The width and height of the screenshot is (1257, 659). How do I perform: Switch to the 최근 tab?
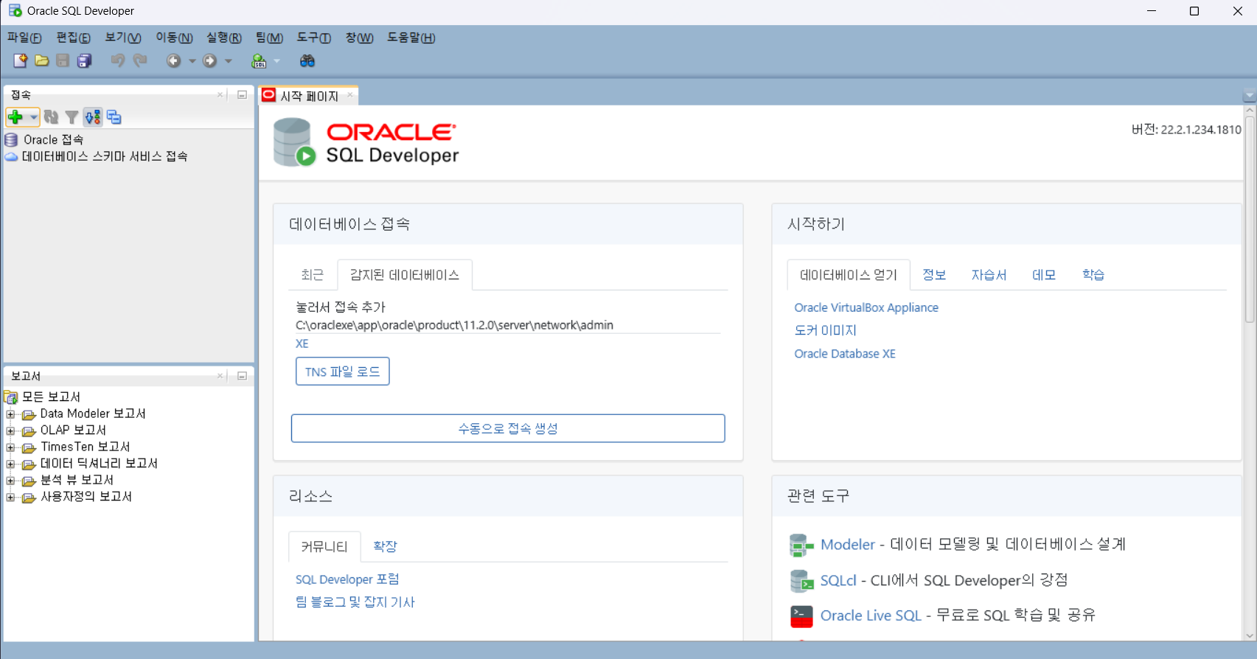[x=313, y=275]
